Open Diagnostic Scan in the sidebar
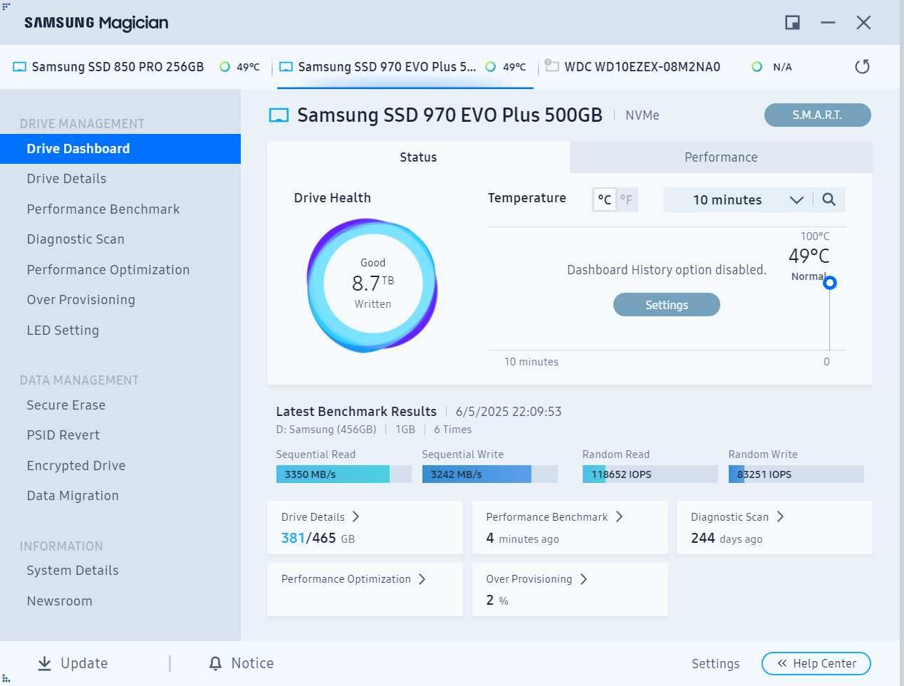The width and height of the screenshot is (904, 686). 76,239
